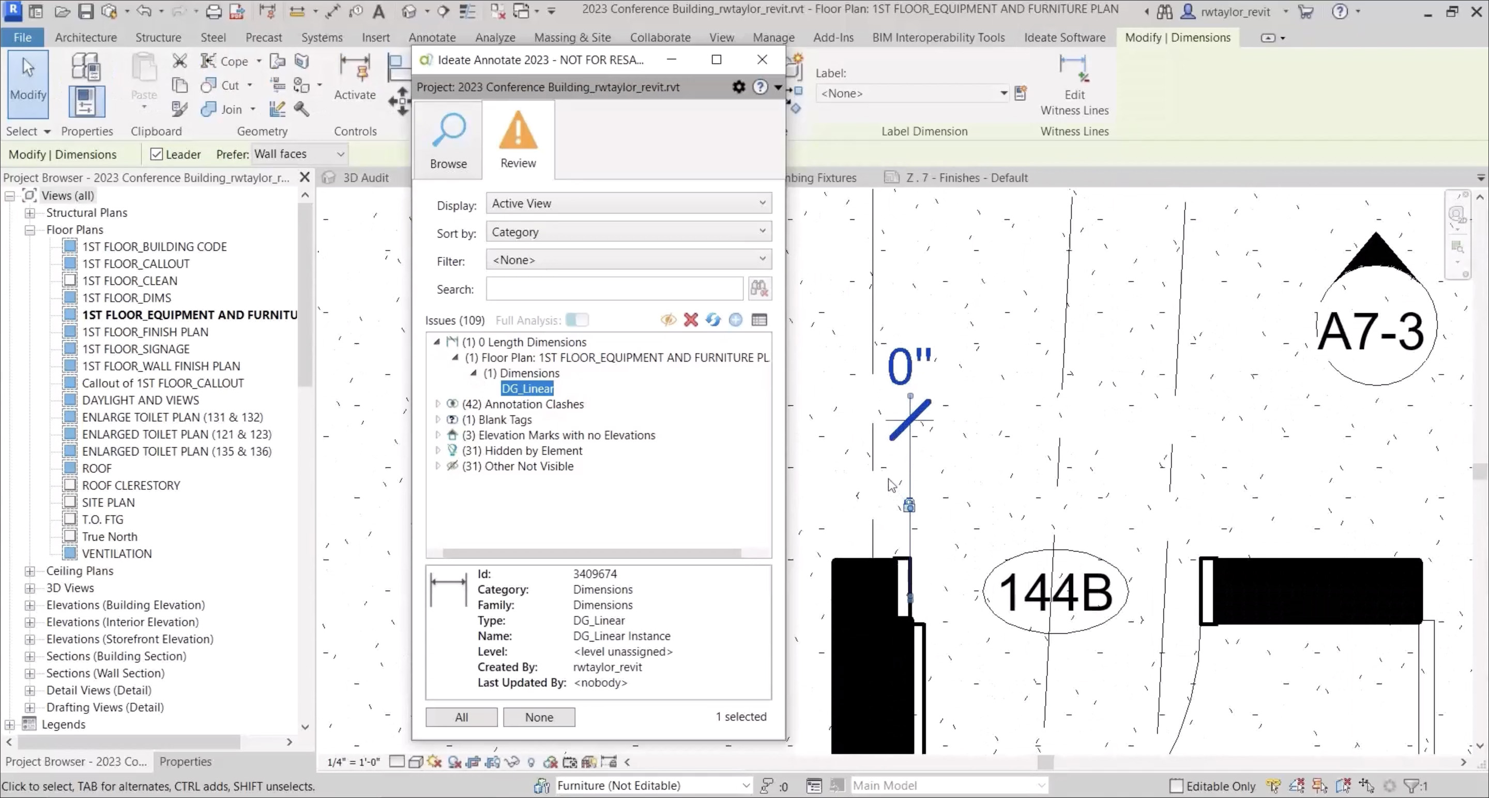Click the Print icon in the top toolbar
The image size is (1489, 798).
(214, 11)
